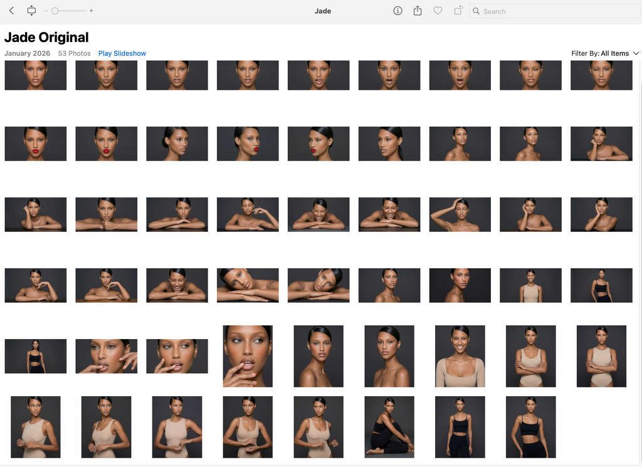
Task: Select the close-up portrait with hand on chin
Action: pyautogui.click(x=248, y=356)
